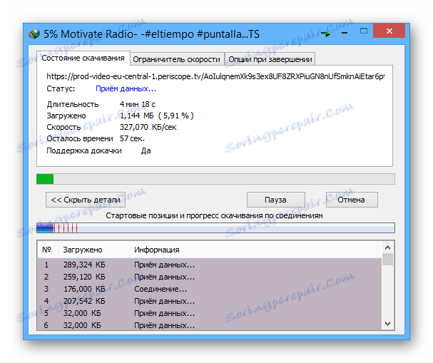Click the Осталось времени label
Screen dimensions: 433x363
[80, 138]
